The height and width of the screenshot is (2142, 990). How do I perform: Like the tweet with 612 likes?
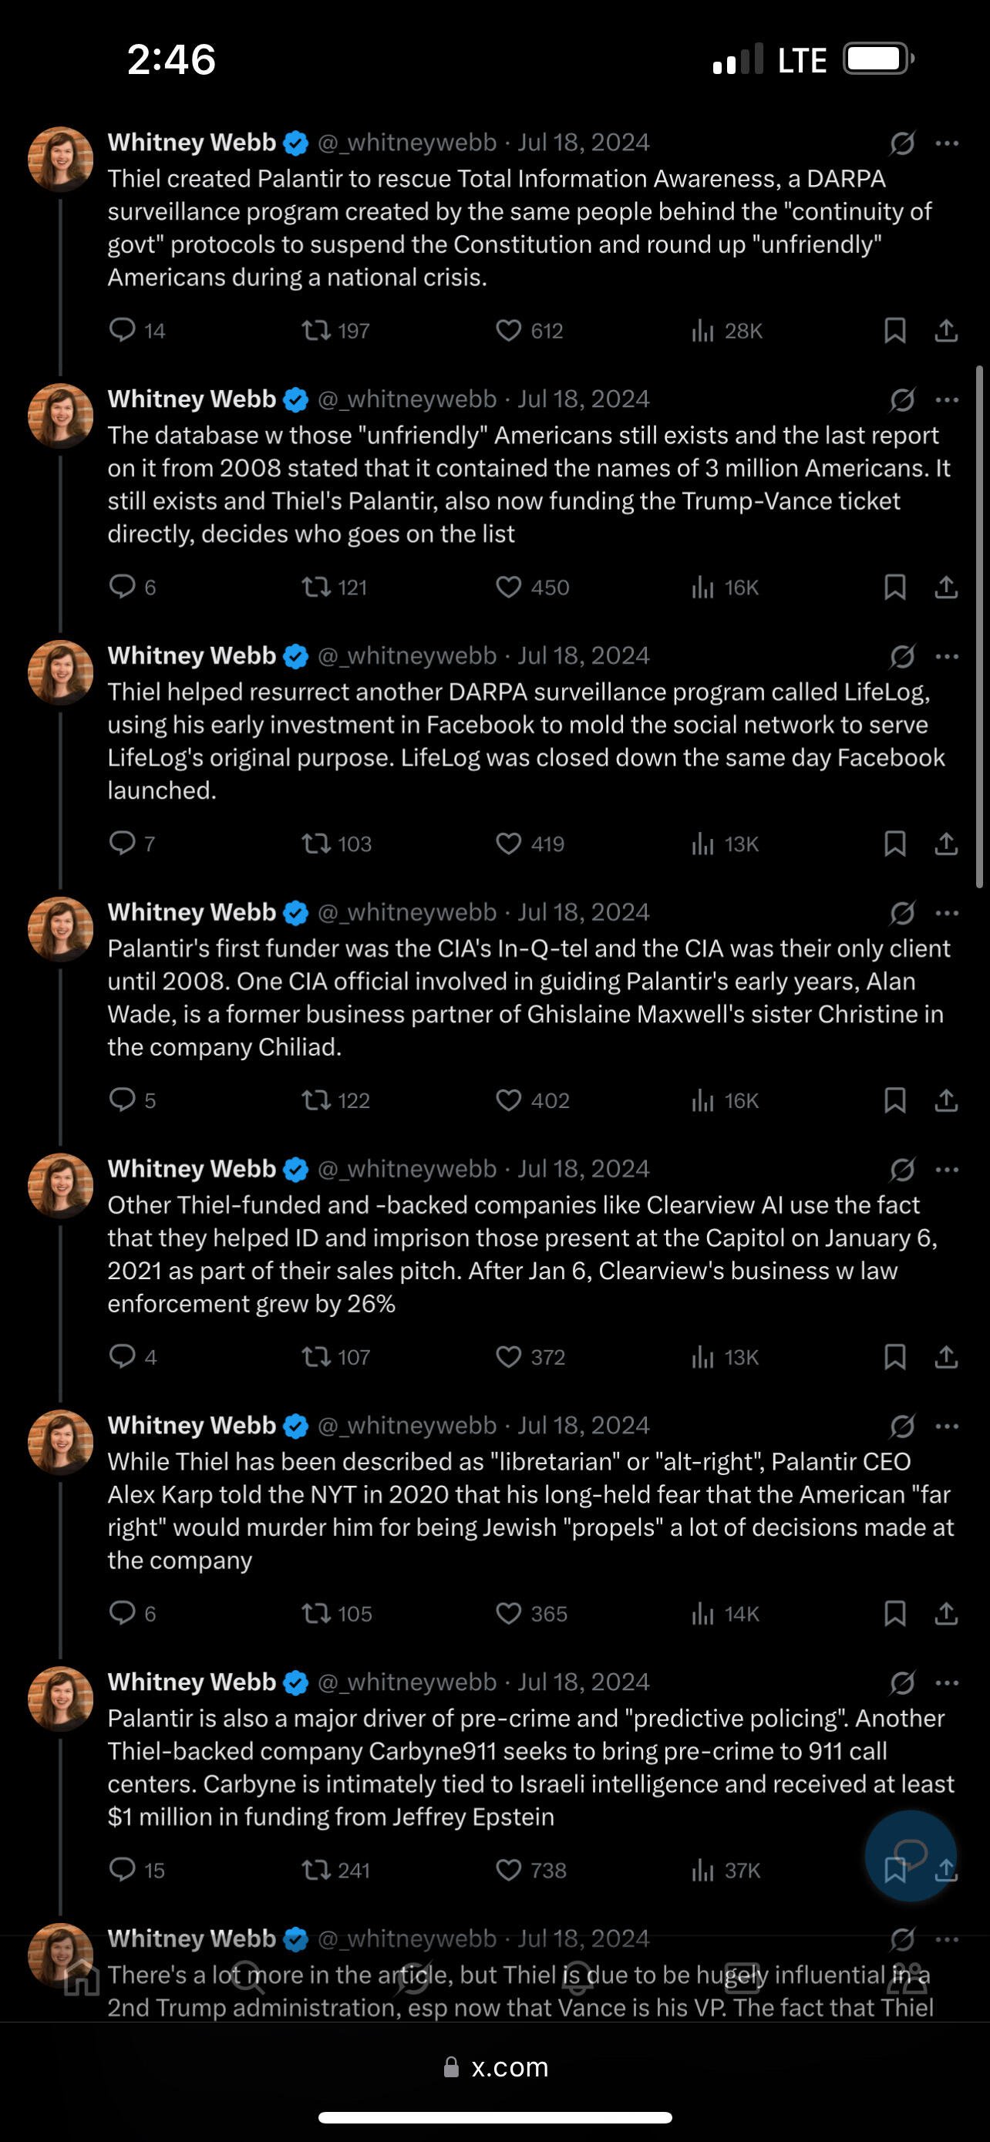click(x=530, y=331)
